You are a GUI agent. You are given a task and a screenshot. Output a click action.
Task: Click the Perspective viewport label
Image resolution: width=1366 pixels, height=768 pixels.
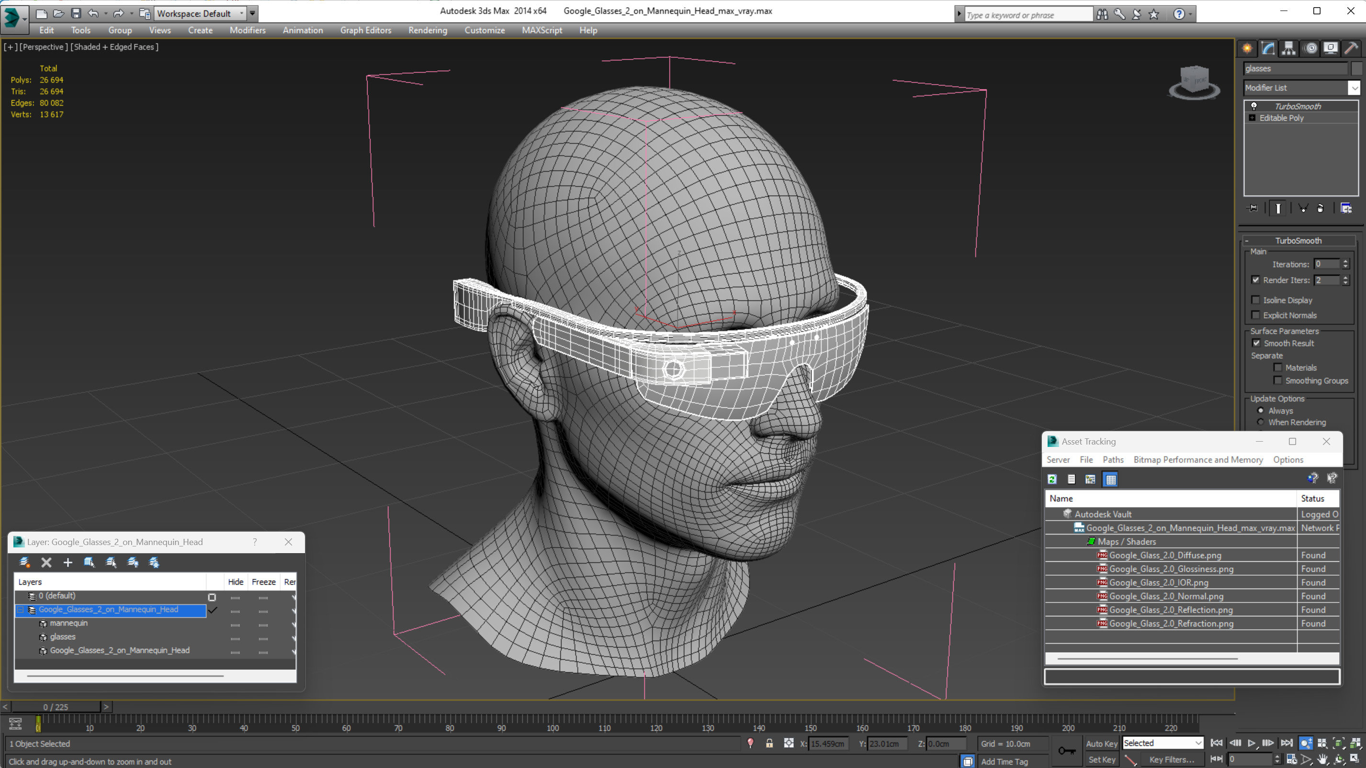coord(44,46)
